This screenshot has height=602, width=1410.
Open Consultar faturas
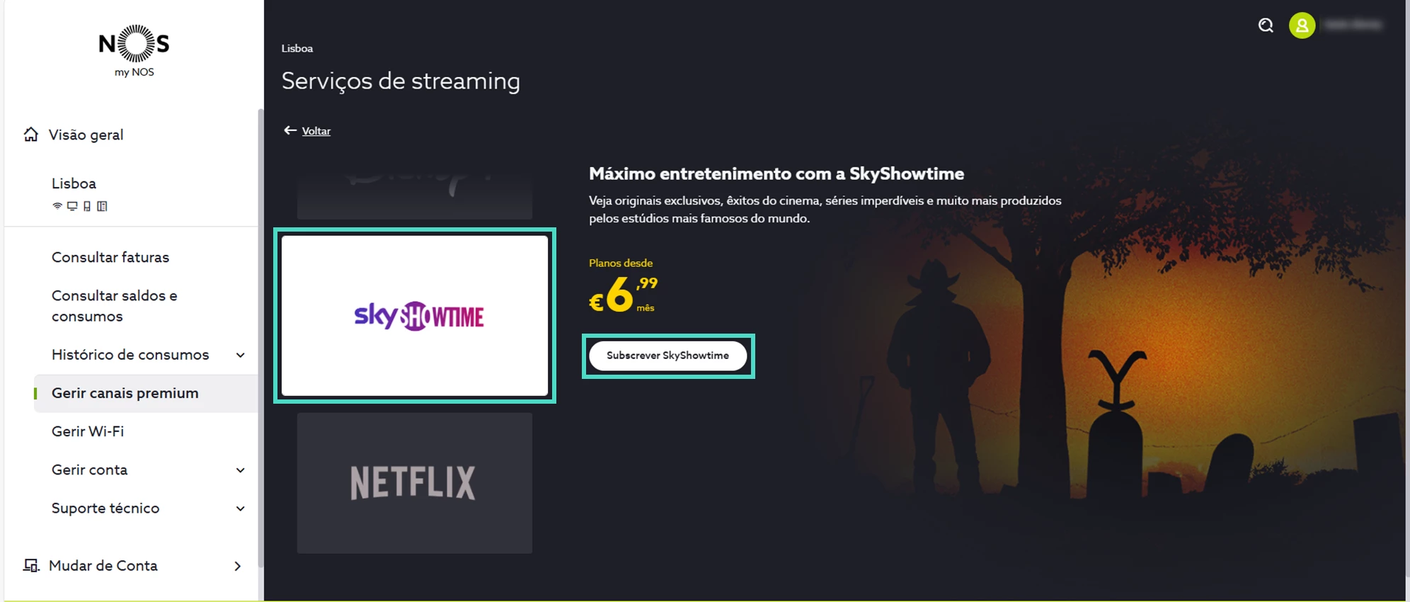(110, 257)
